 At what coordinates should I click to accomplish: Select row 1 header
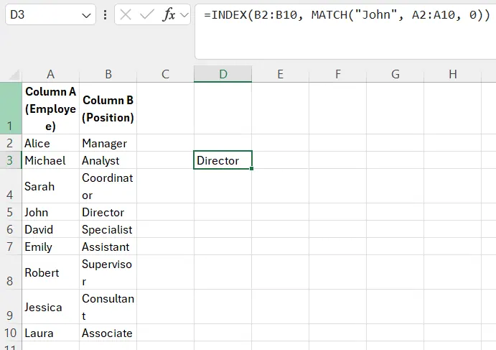tap(11, 108)
